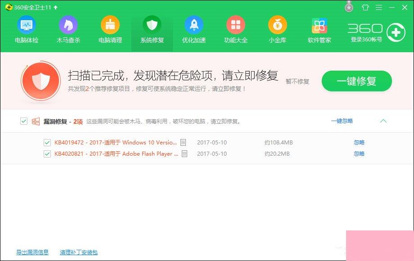Click the 360安全卫士11 title text

pyautogui.click(x=32, y=7)
